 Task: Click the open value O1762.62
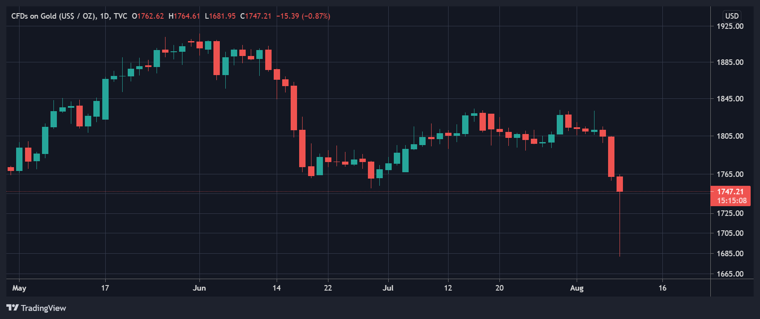click(148, 16)
